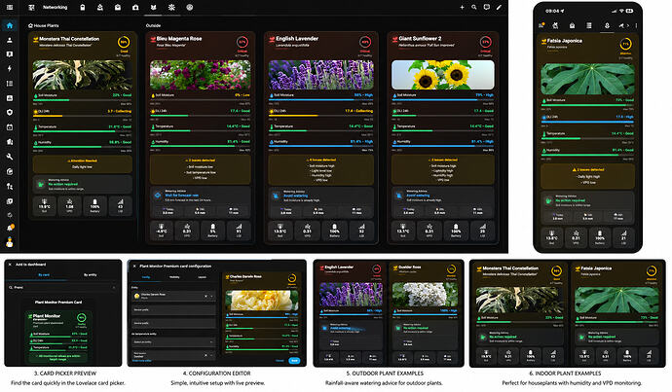Open Giant Sunflower 2 LQI signal chip
672x392 pixels.
point(482,231)
